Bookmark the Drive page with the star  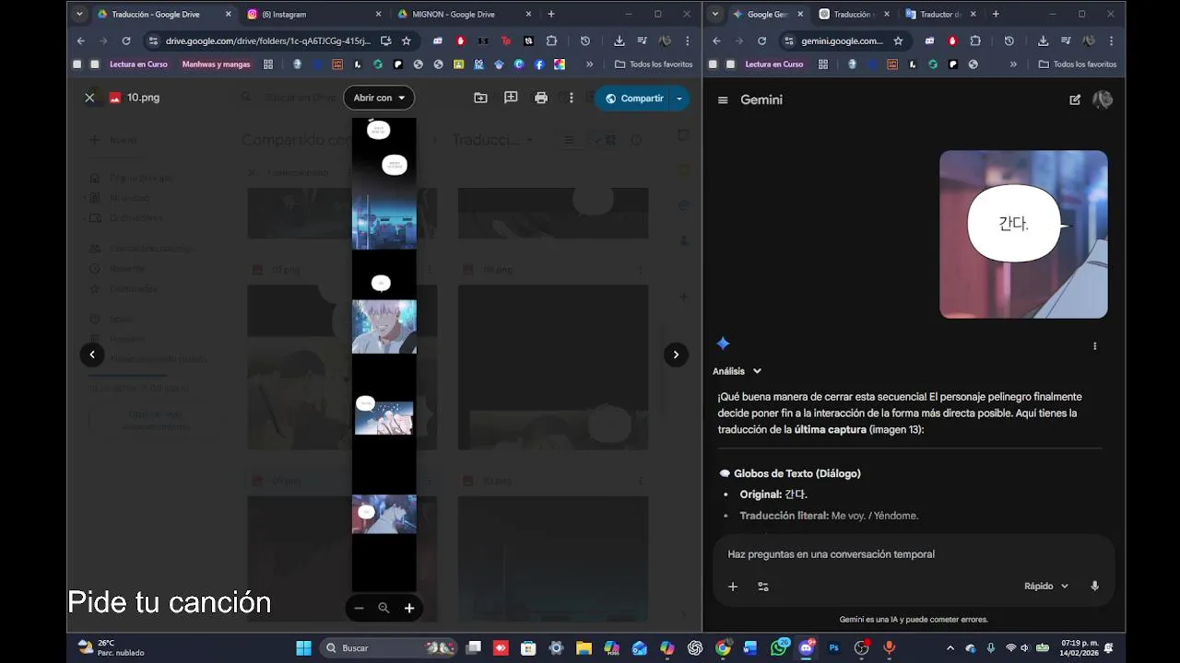[x=407, y=41]
